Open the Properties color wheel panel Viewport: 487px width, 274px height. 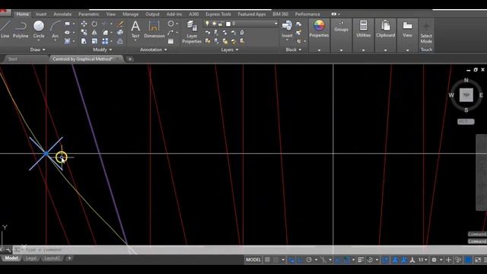319,29
